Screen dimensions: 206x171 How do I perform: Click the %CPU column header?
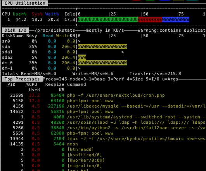click(32, 84)
